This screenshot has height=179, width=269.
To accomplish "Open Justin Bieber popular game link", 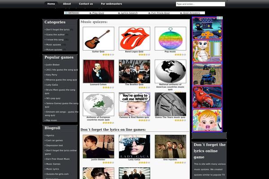I will pyautogui.click(x=53, y=65).
